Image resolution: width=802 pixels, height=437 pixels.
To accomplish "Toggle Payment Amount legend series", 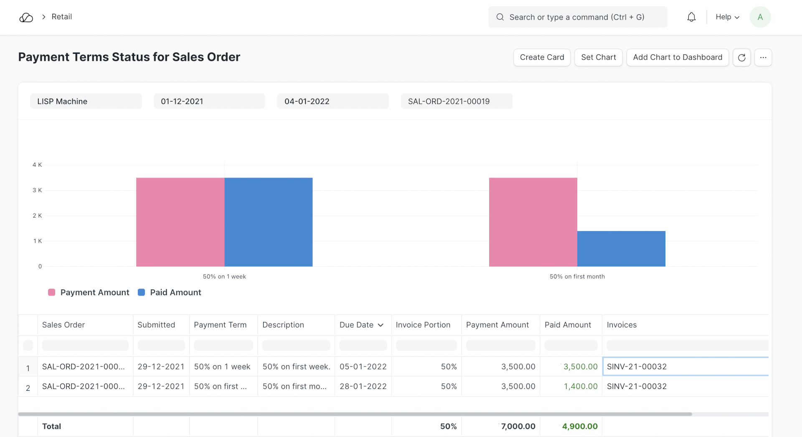I will tap(89, 292).
